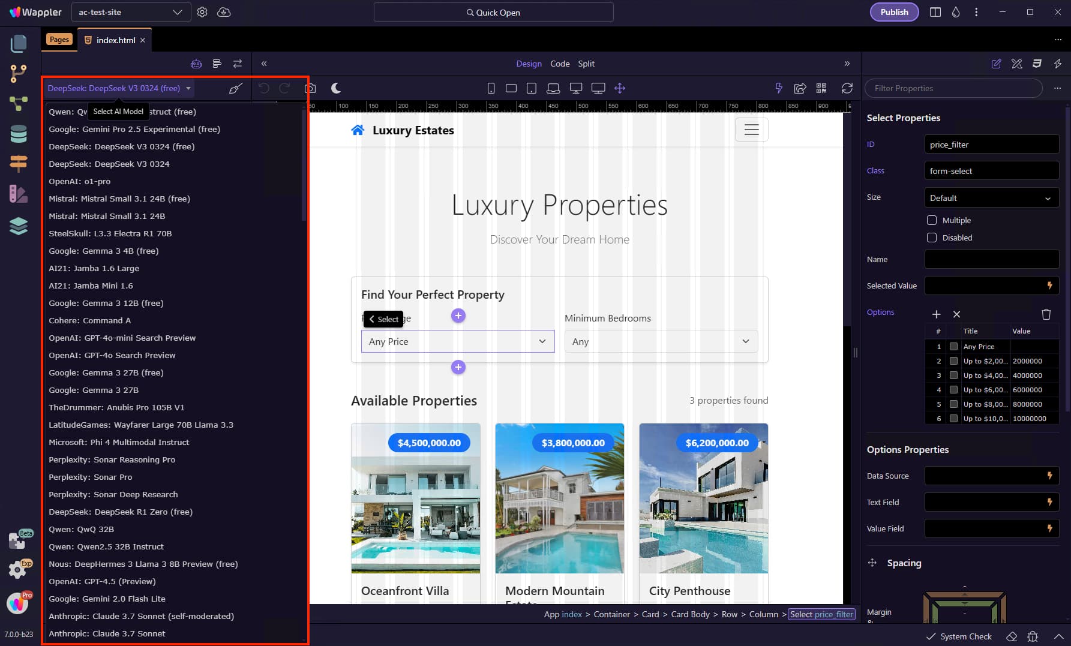Open the Any Price select on page
Screen dimensions: 1071x646
point(458,341)
